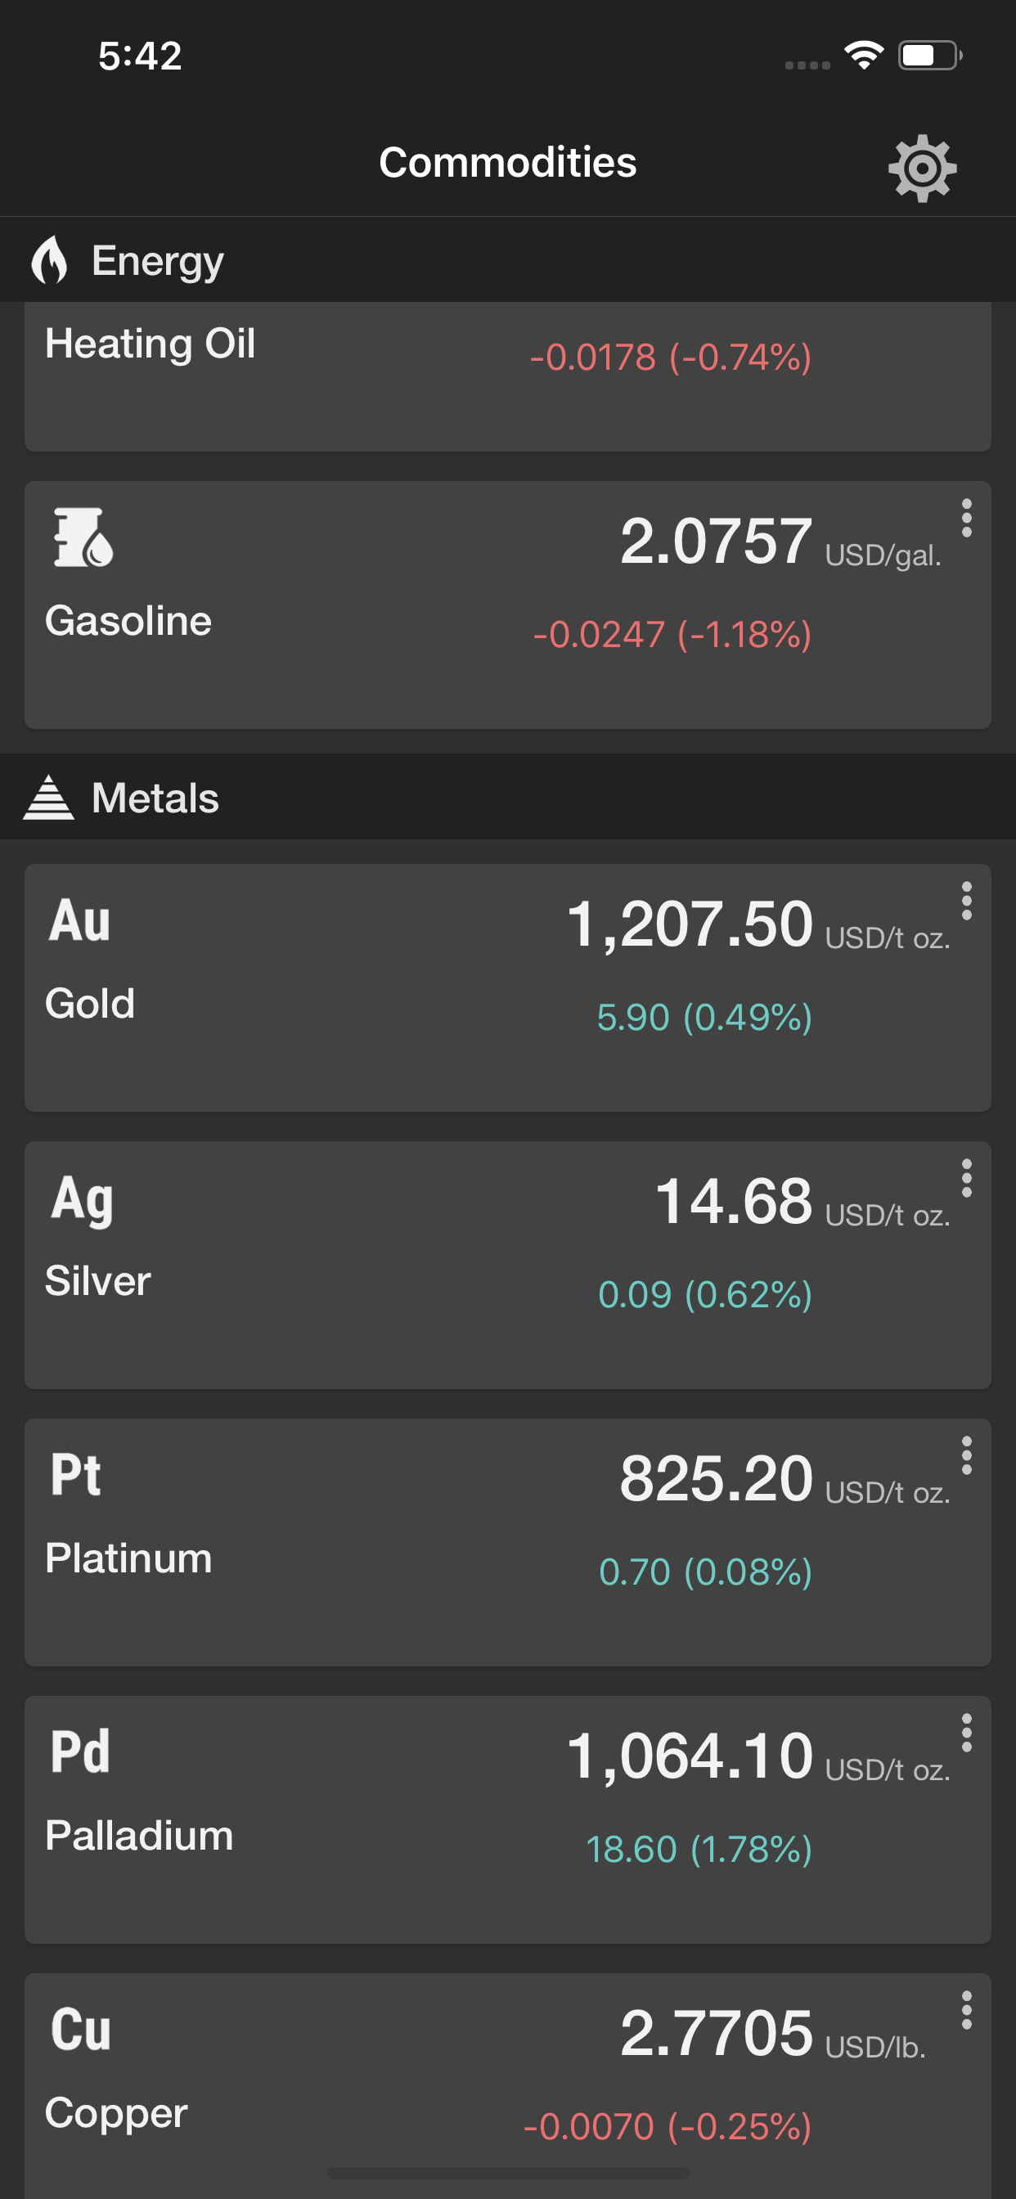Image resolution: width=1016 pixels, height=2199 pixels.
Task: Tap the Metals pyramid icon
Action: click(x=48, y=798)
